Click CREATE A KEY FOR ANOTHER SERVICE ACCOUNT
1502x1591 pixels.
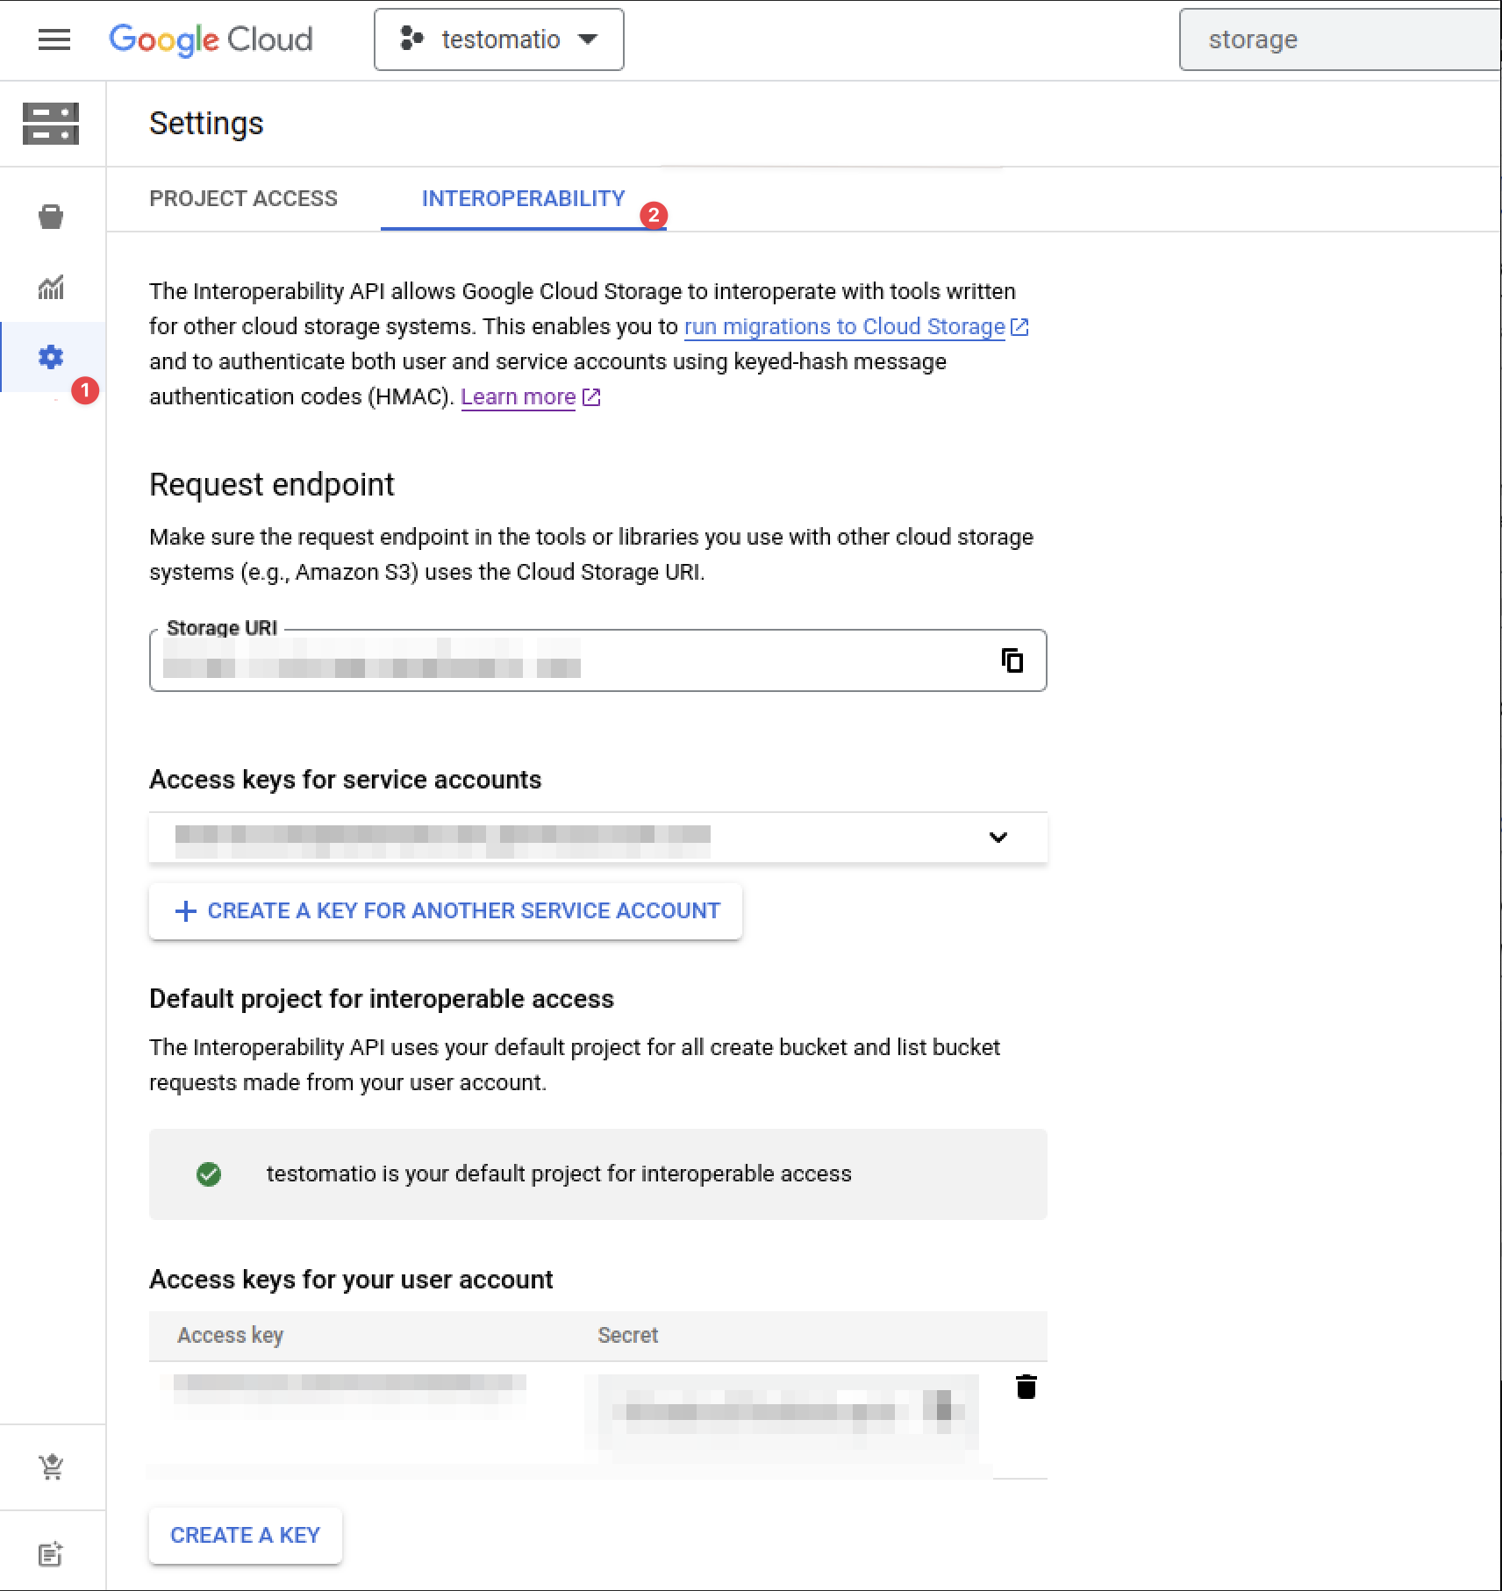[446, 910]
